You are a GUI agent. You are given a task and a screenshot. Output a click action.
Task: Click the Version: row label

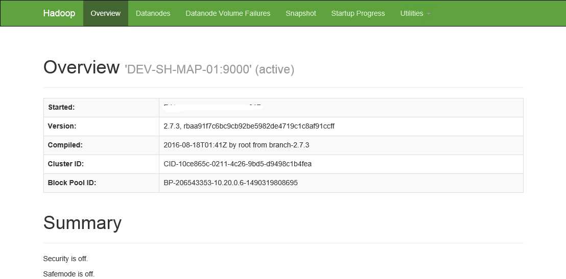click(62, 126)
